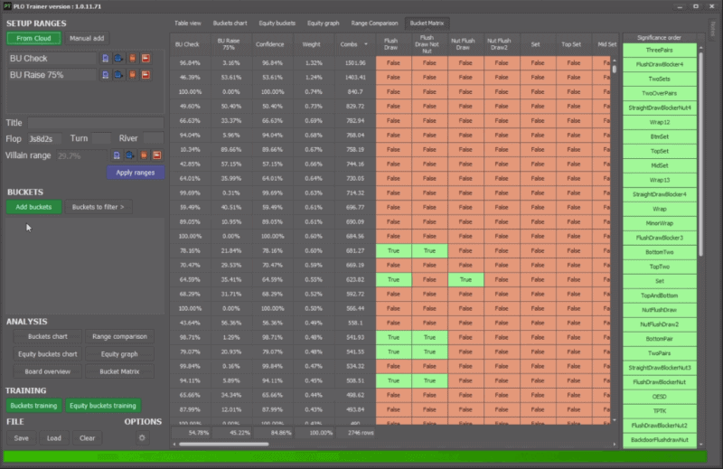This screenshot has height=469, width=723.
Task: Click the Top Set column header
Action: pyautogui.click(x=571, y=44)
